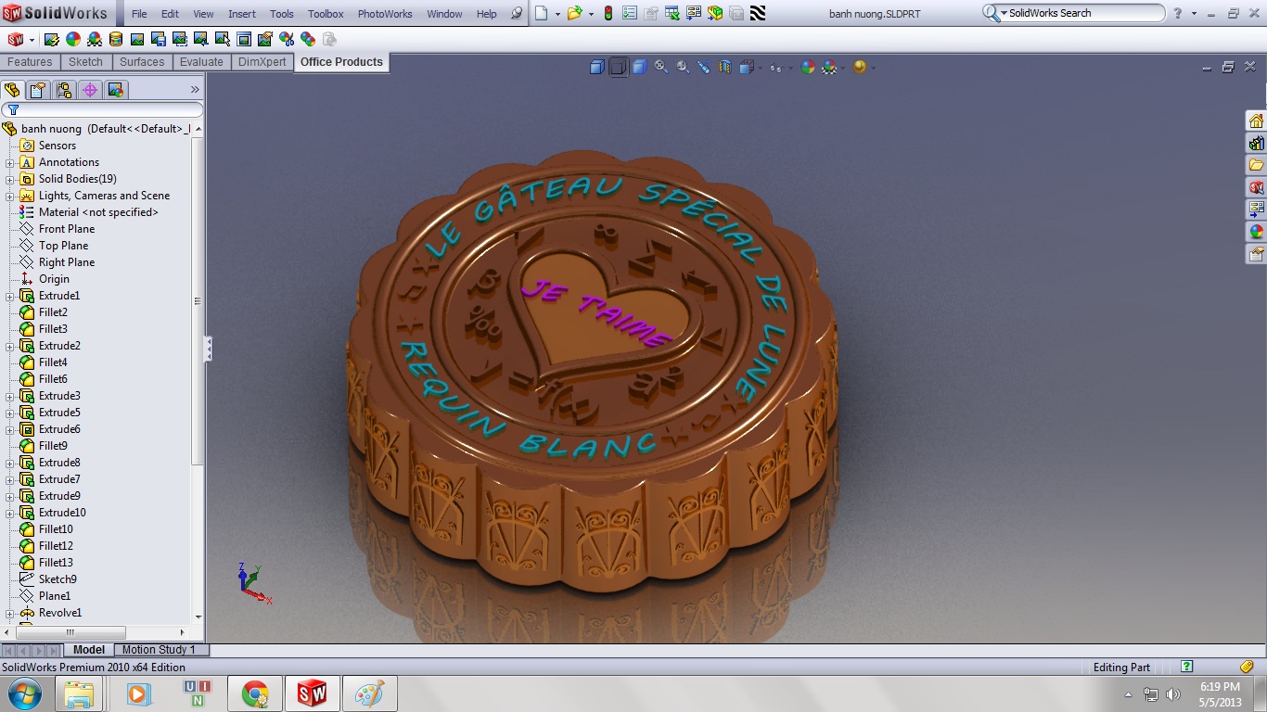Open the Design Library icon in task pane
This screenshot has width=1267, height=712.
[1256, 143]
